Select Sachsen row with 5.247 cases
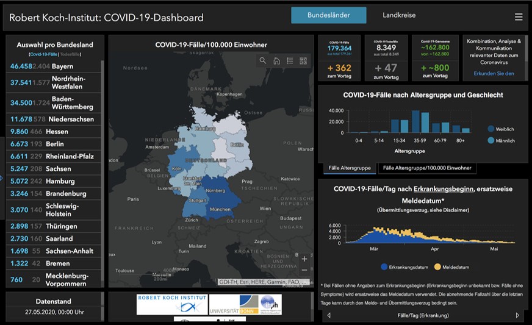The width and height of the screenshot is (532, 325). coord(54,169)
